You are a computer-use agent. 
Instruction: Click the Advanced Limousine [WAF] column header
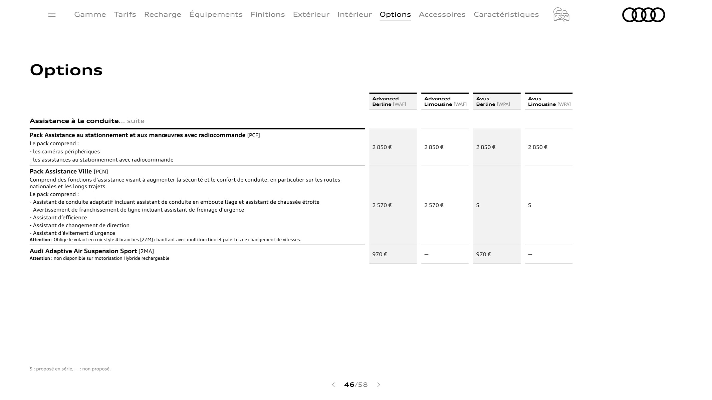[x=445, y=101]
